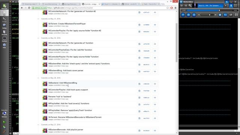
Task: Switch to the Boost C++ Libraries tab
Action: click(111, 4)
